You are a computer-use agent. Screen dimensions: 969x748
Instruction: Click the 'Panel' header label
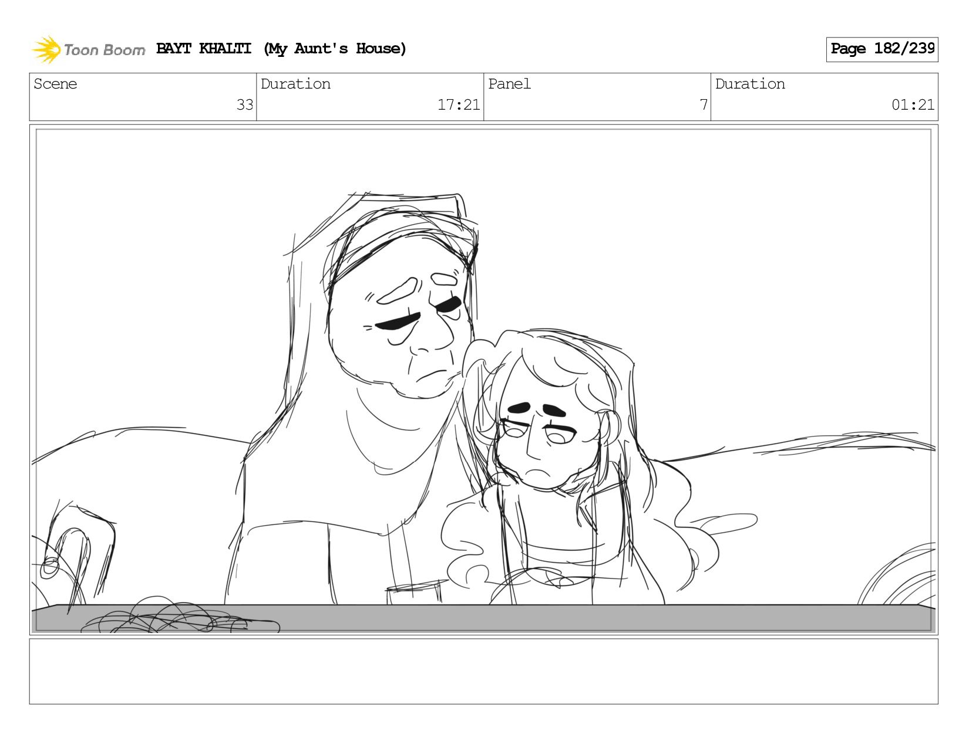pos(509,84)
